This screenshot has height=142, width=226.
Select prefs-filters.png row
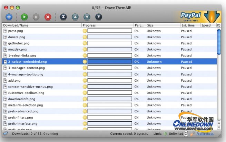tap(109, 118)
